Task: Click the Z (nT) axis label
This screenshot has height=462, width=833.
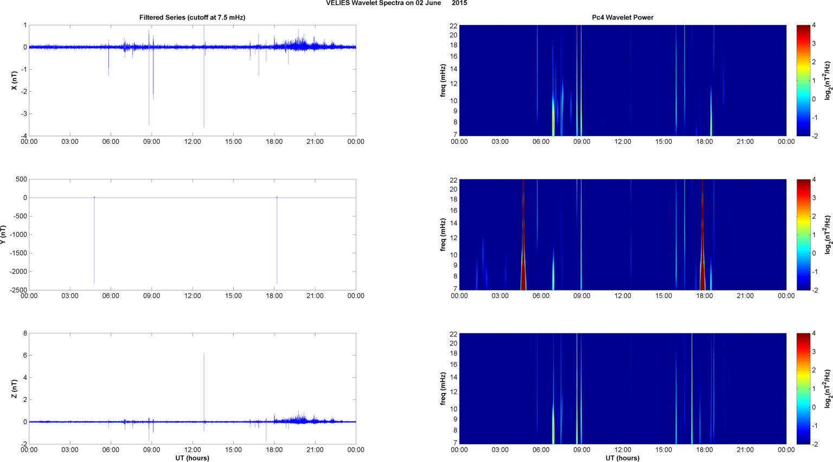Action: coord(15,389)
